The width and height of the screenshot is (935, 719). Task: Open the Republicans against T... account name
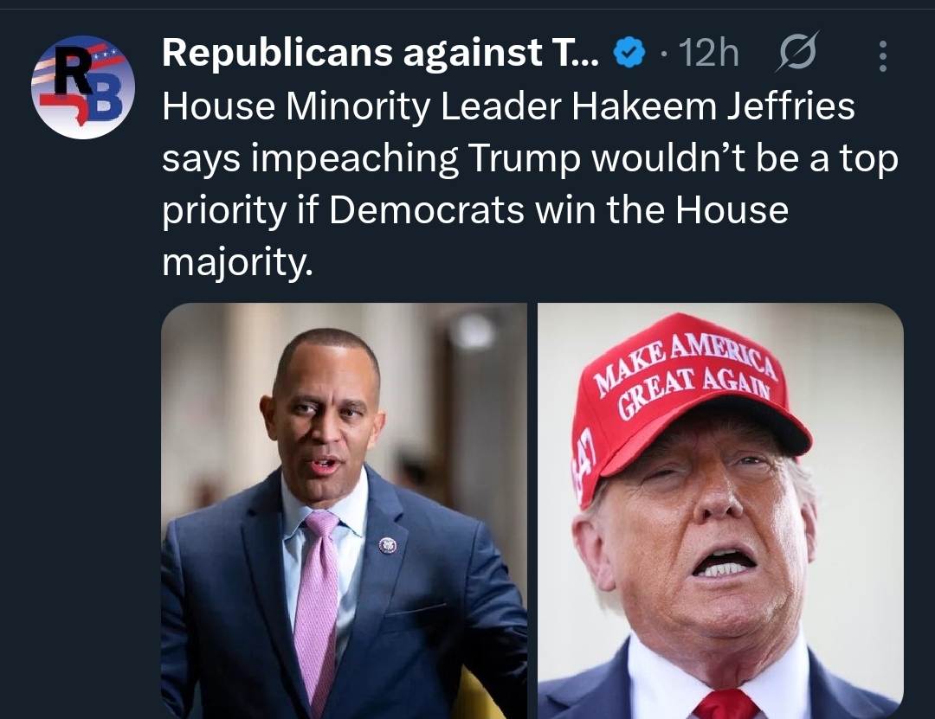[x=380, y=53]
